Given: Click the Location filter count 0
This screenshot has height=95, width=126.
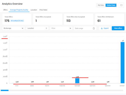Looking at the screenshot, I should [46, 28].
